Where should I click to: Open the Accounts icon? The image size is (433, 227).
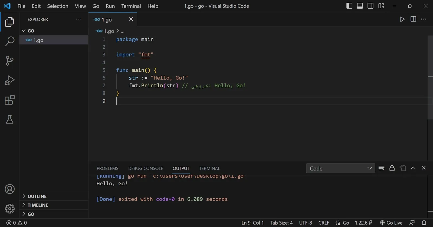(9, 189)
